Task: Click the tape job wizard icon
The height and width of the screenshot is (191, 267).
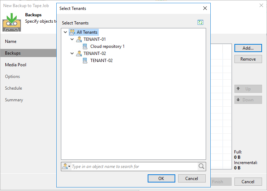Action: click(12, 22)
